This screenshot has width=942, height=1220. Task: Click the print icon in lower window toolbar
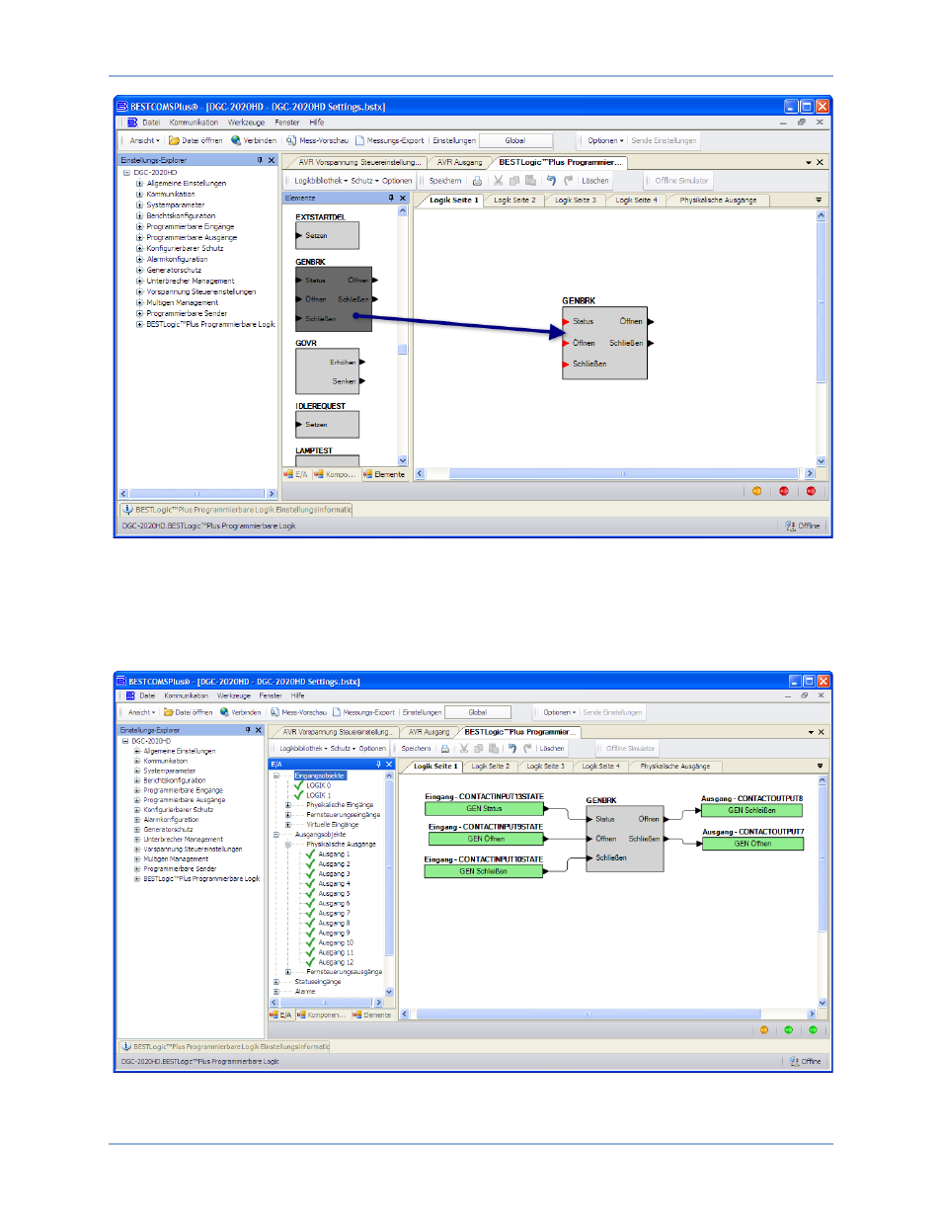click(445, 749)
